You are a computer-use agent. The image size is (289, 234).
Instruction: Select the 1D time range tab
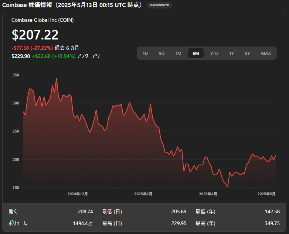tap(145, 54)
